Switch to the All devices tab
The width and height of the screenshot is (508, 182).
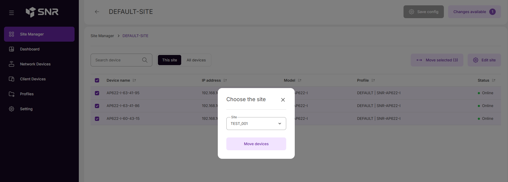coord(196,60)
